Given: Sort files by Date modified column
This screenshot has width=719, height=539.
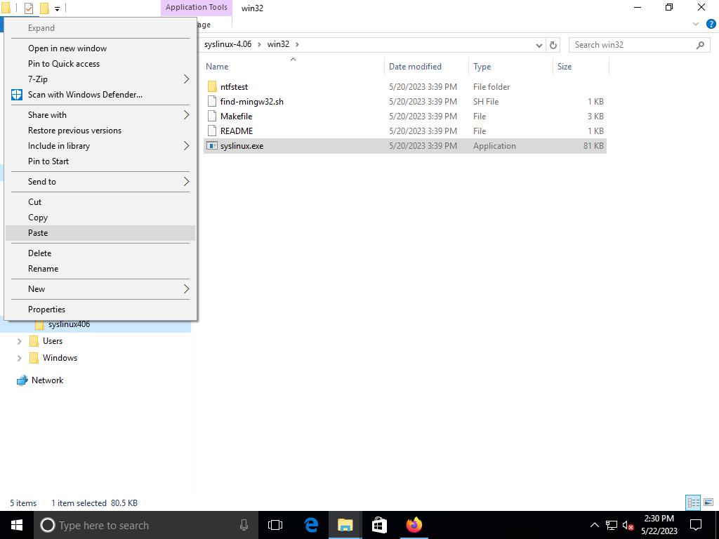Looking at the screenshot, I should [415, 67].
